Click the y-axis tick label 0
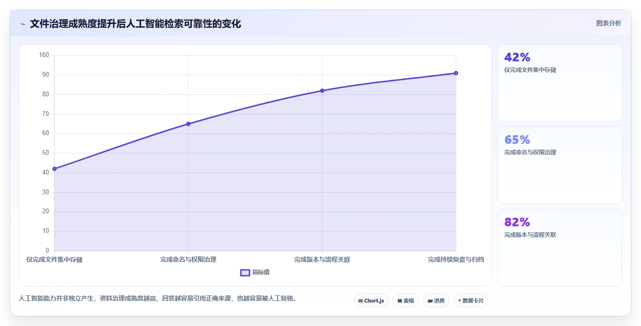The width and height of the screenshot is (641, 326). [x=47, y=251]
